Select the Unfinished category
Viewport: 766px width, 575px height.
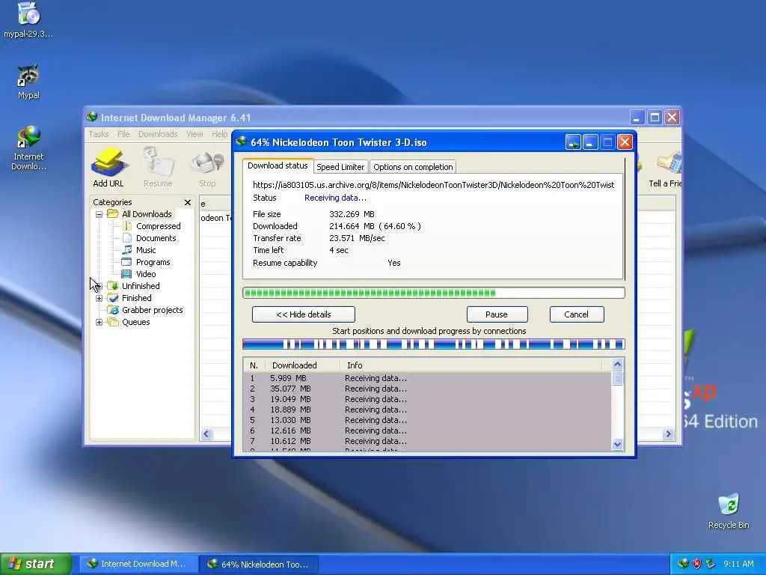click(x=141, y=286)
